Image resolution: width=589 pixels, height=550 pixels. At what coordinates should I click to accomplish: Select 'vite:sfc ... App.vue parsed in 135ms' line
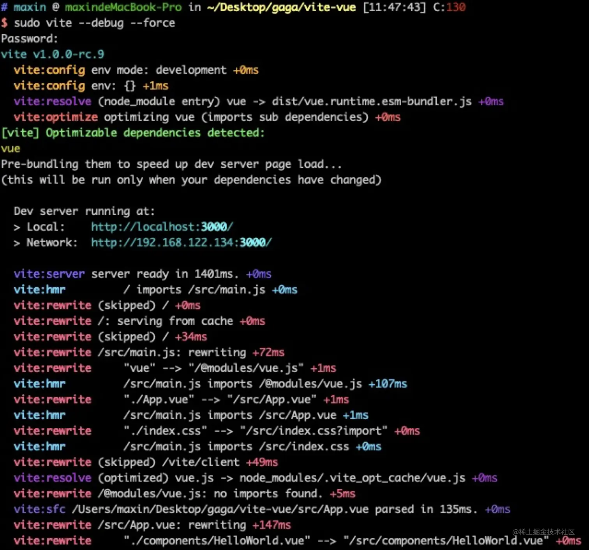coord(262,509)
